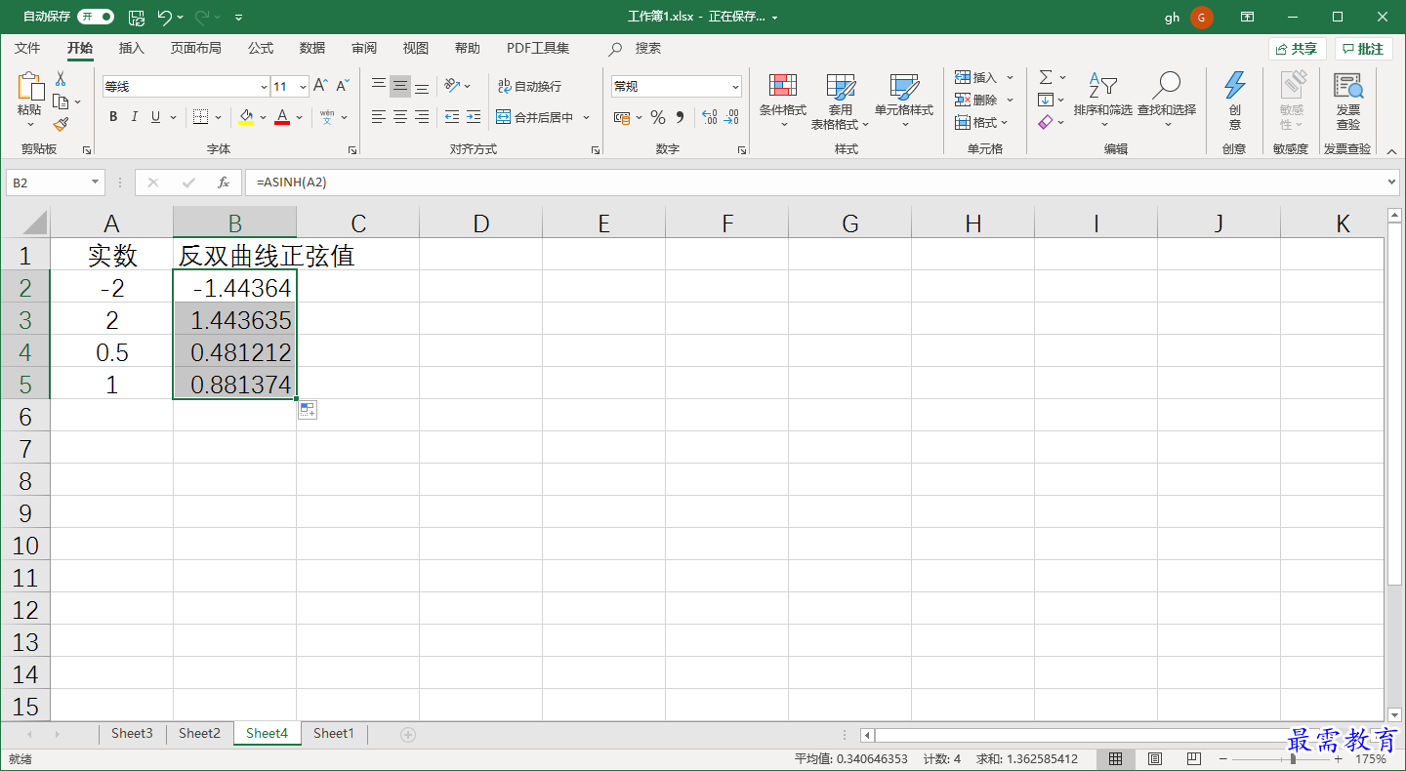This screenshot has height=771, width=1406.
Task: Click the Cut scissors icon
Action: (61, 79)
